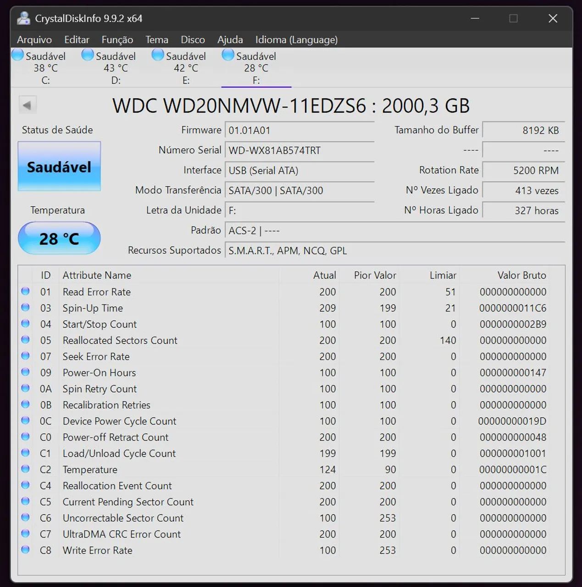Click the buffer size value 8192 KB
The image size is (582, 587).
tap(524, 130)
